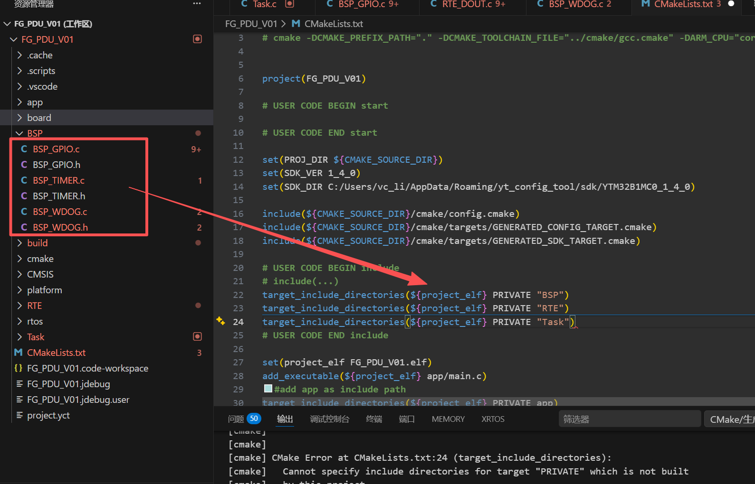Collapse the BSP folder
This screenshot has width=755, height=484.
click(x=19, y=133)
